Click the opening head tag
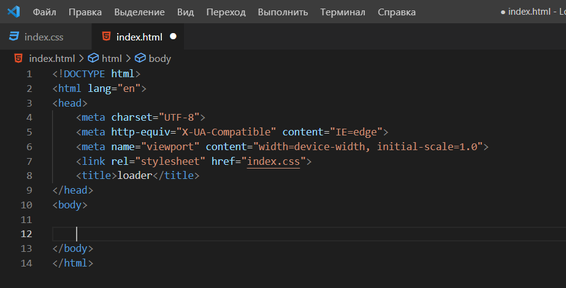 point(70,103)
